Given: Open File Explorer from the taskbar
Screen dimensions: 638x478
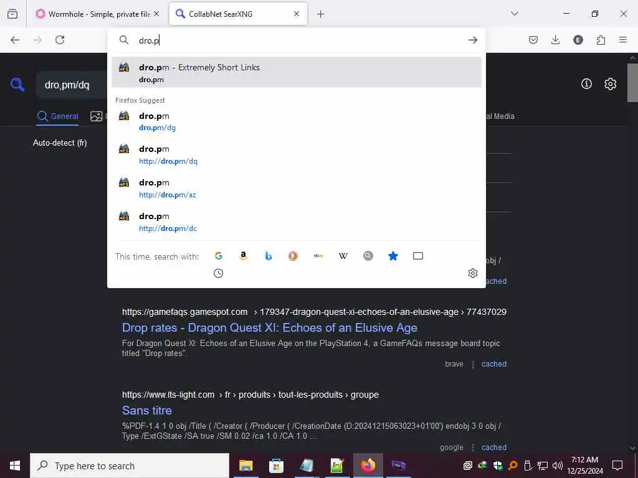Looking at the screenshot, I should click(245, 466).
